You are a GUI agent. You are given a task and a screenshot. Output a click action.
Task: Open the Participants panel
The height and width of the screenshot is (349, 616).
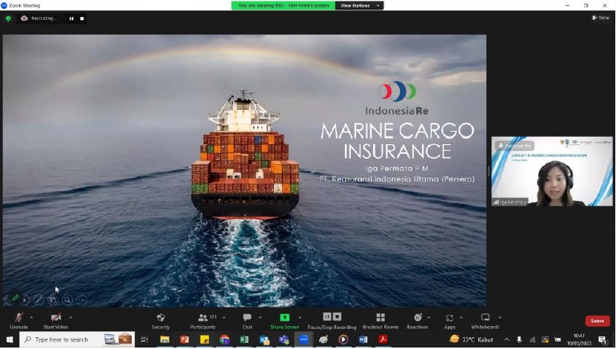coord(203,321)
